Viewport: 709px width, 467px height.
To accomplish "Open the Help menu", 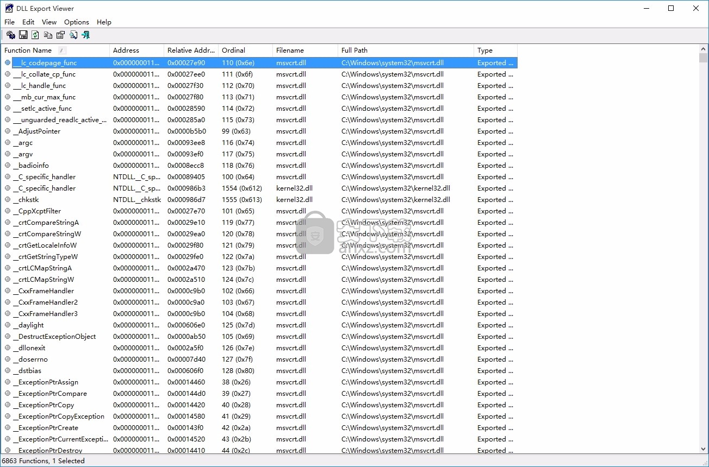I will (x=104, y=22).
